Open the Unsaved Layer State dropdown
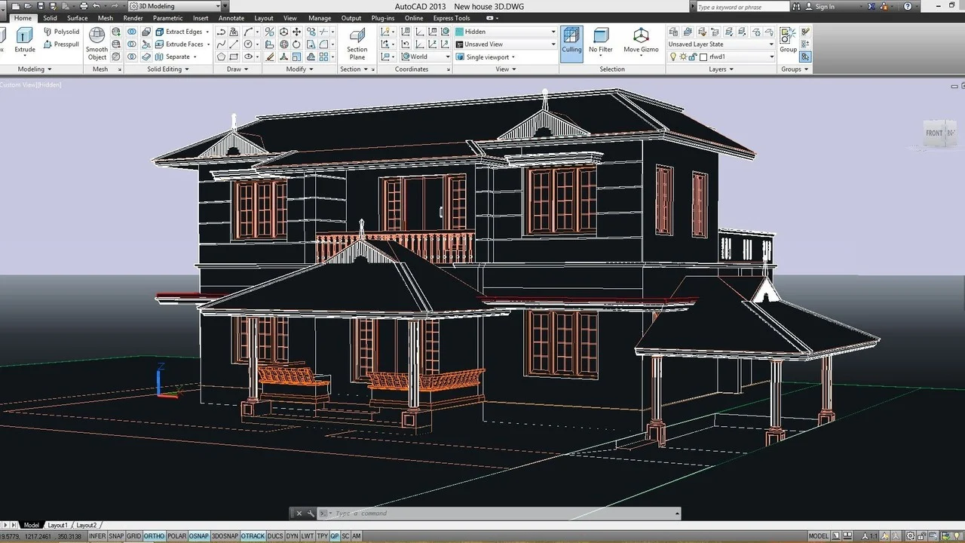The height and width of the screenshot is (543, 965). click(x=721, y=44)
